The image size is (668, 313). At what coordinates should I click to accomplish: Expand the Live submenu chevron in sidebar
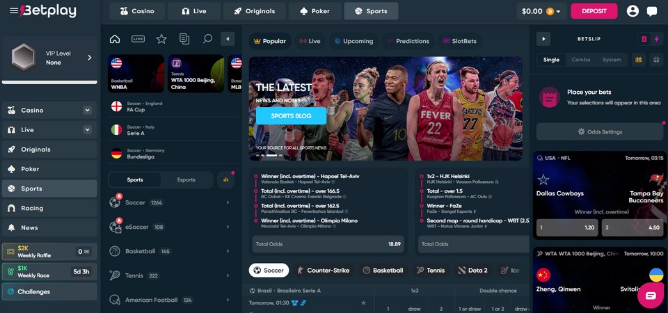point(88,130)
